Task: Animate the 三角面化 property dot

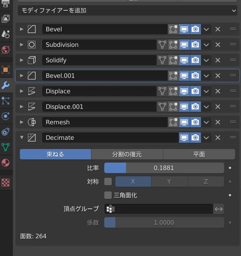Action: [x=230, y=195]
